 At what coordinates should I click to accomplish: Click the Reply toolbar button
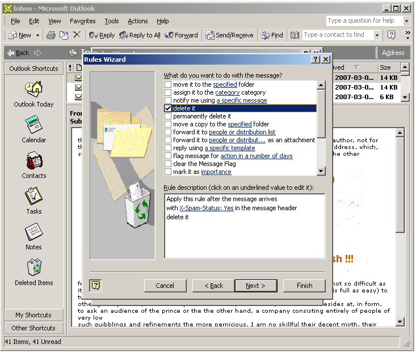click(102, 35)
